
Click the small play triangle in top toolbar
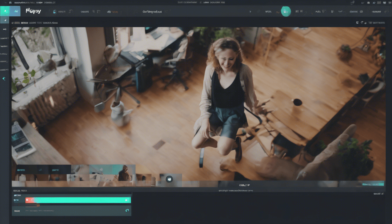click(250, 12)
